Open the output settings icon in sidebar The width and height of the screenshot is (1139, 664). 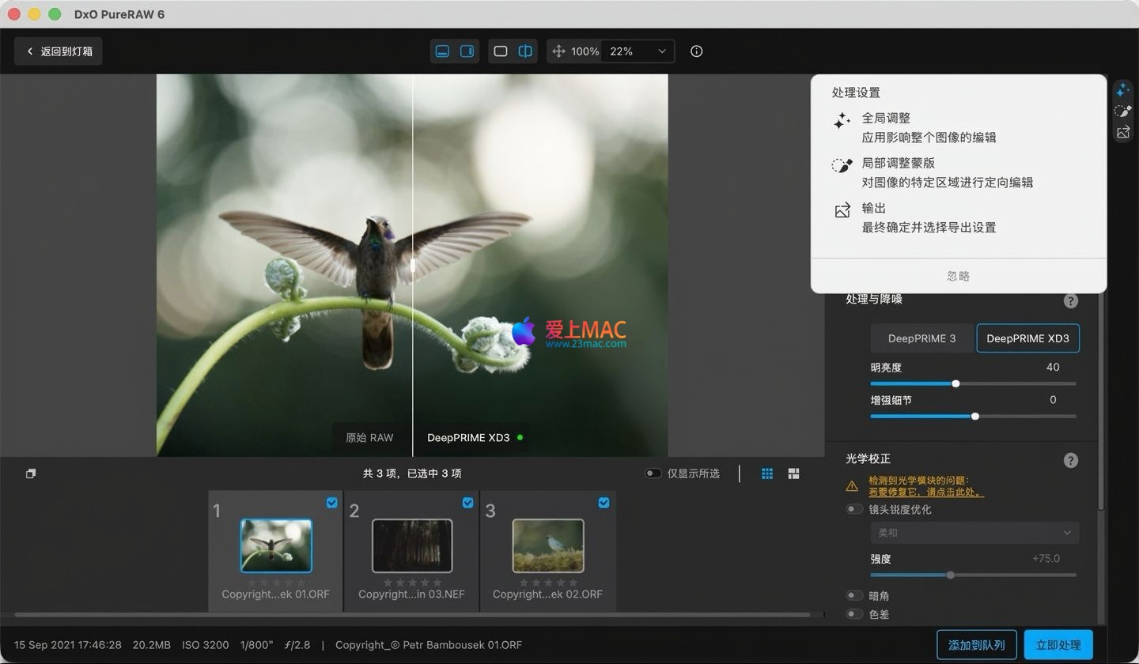(1122, 133)
